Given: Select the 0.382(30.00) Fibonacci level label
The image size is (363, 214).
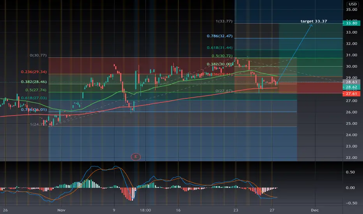Looking at the screenshot, I should pyautogui.click(x=219, y=64).
